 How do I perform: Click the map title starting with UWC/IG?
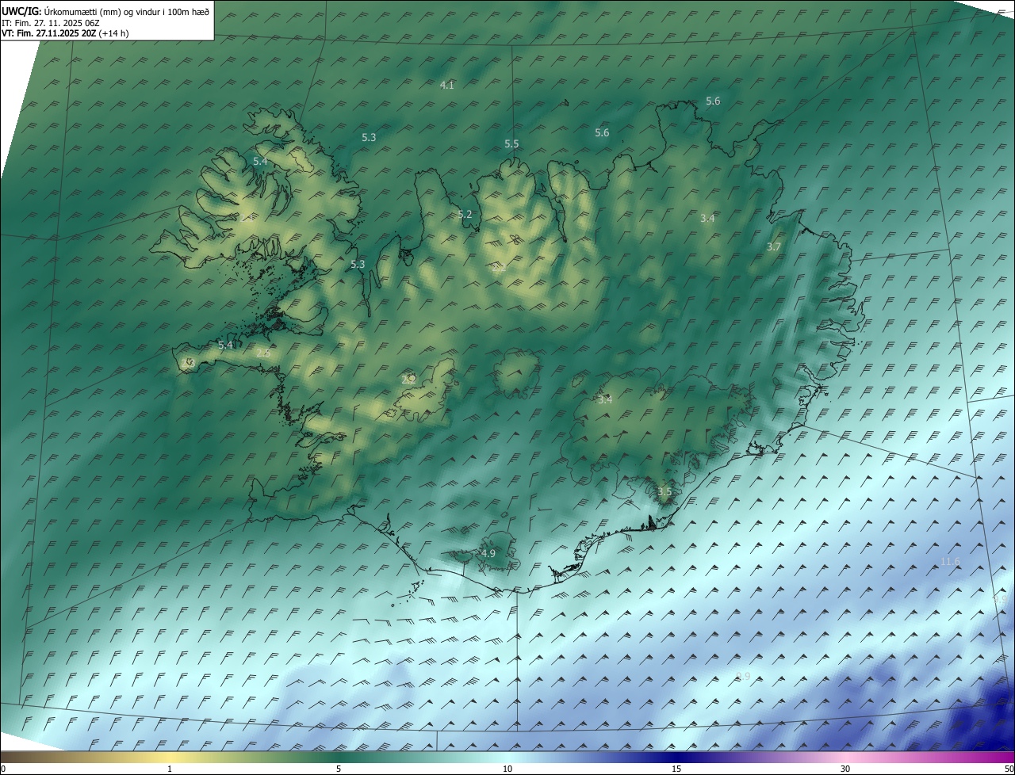click(x=105, y=10)
